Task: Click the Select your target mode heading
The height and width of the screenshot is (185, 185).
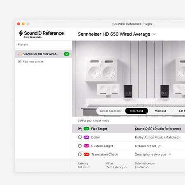Action: (93, 120)
